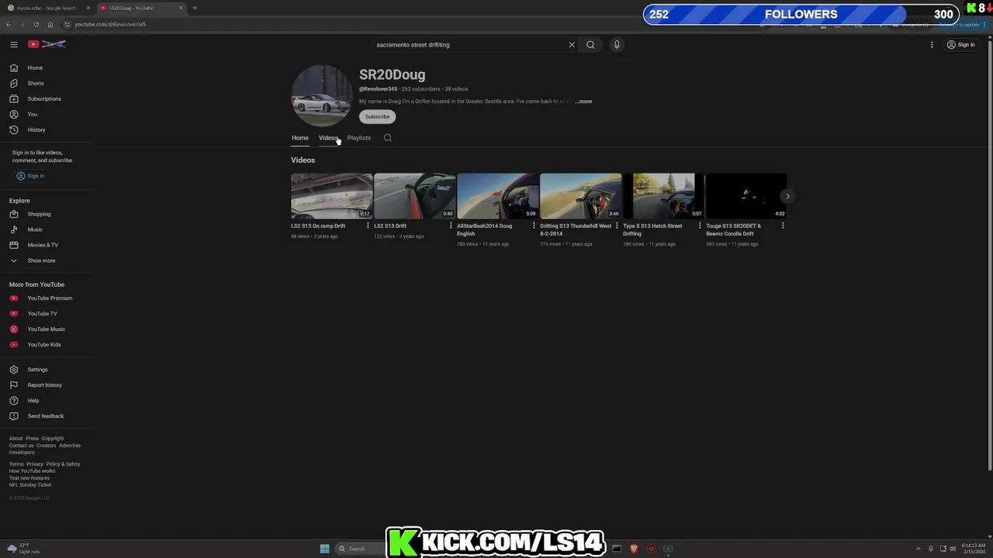Open options menu for AllStarBash2014 Doug English
The width and height of the screenshot is (993, 558).
(534, 226)
